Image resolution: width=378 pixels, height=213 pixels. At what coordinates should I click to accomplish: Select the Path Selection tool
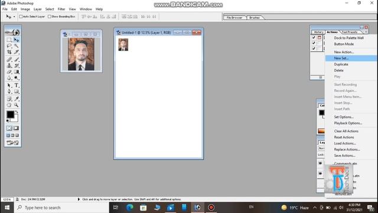(x=9, y=85)
